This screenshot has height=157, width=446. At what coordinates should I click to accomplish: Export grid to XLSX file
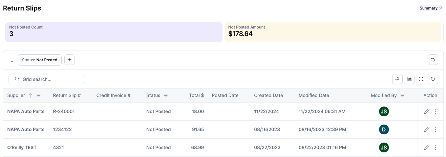click(397, 79)
